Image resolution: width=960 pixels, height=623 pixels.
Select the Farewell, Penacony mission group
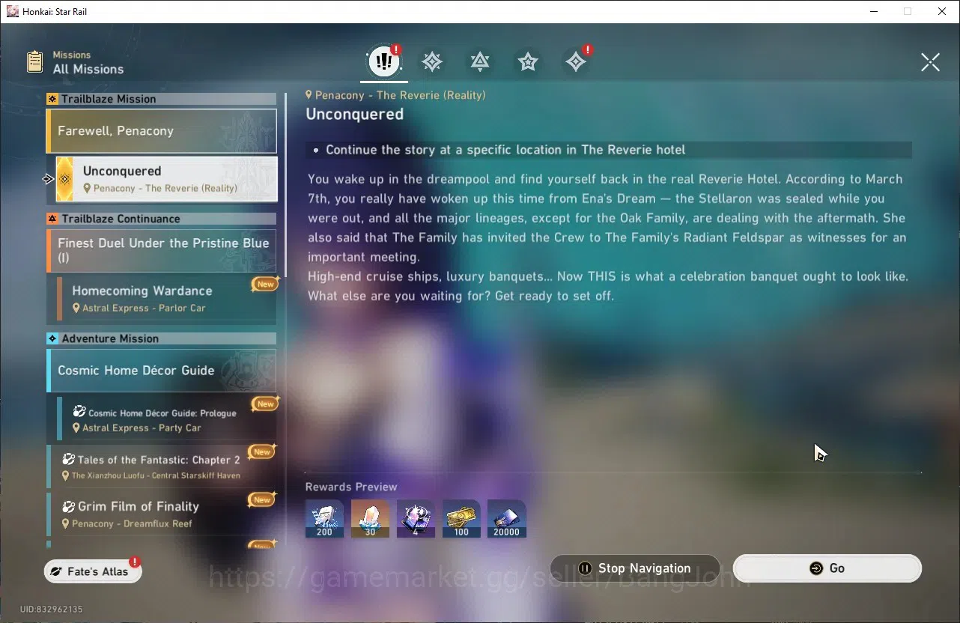(x=162, y=131)
